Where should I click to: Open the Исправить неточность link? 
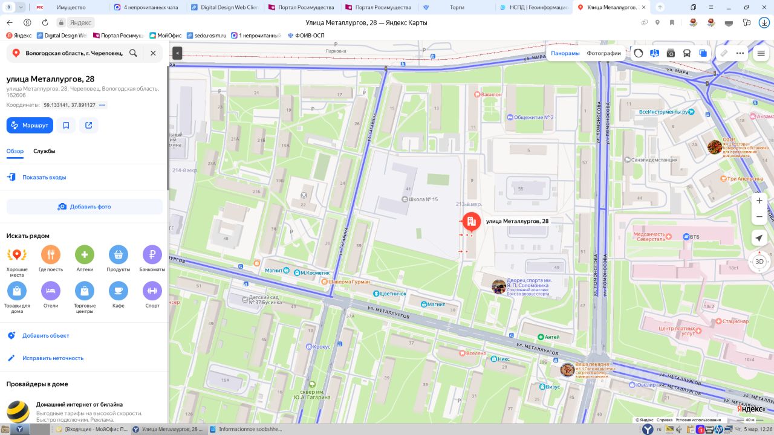coord(53,358)
